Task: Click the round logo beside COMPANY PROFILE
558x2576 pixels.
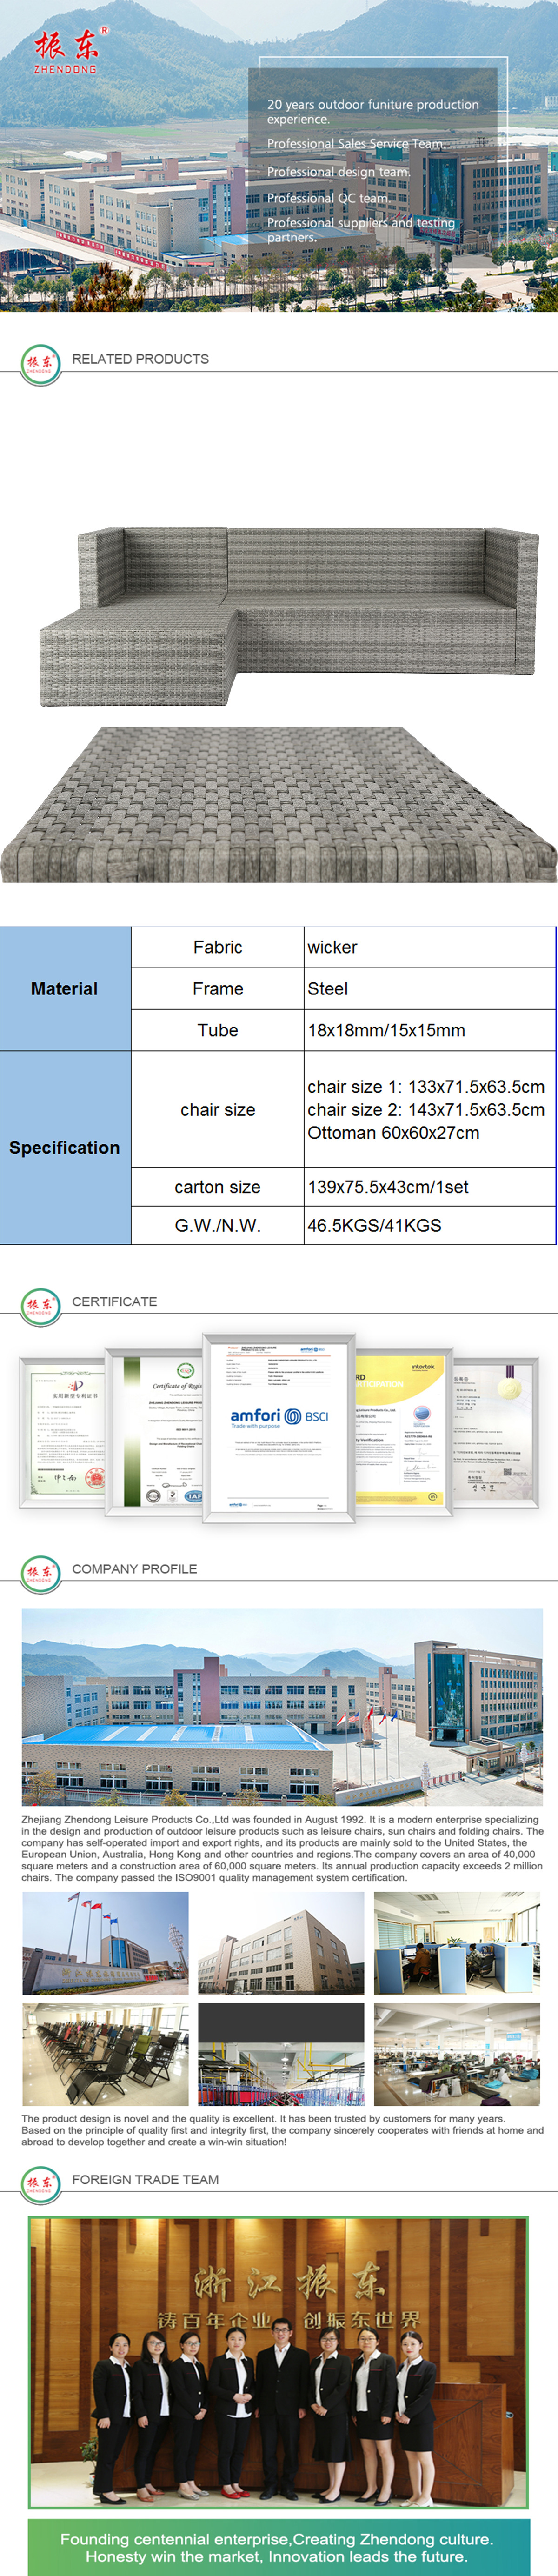Action: (40, 1575)
